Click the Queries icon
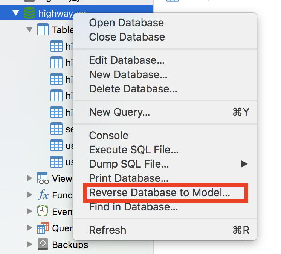This screenshot has height=254, width=281. coord(43,228)
